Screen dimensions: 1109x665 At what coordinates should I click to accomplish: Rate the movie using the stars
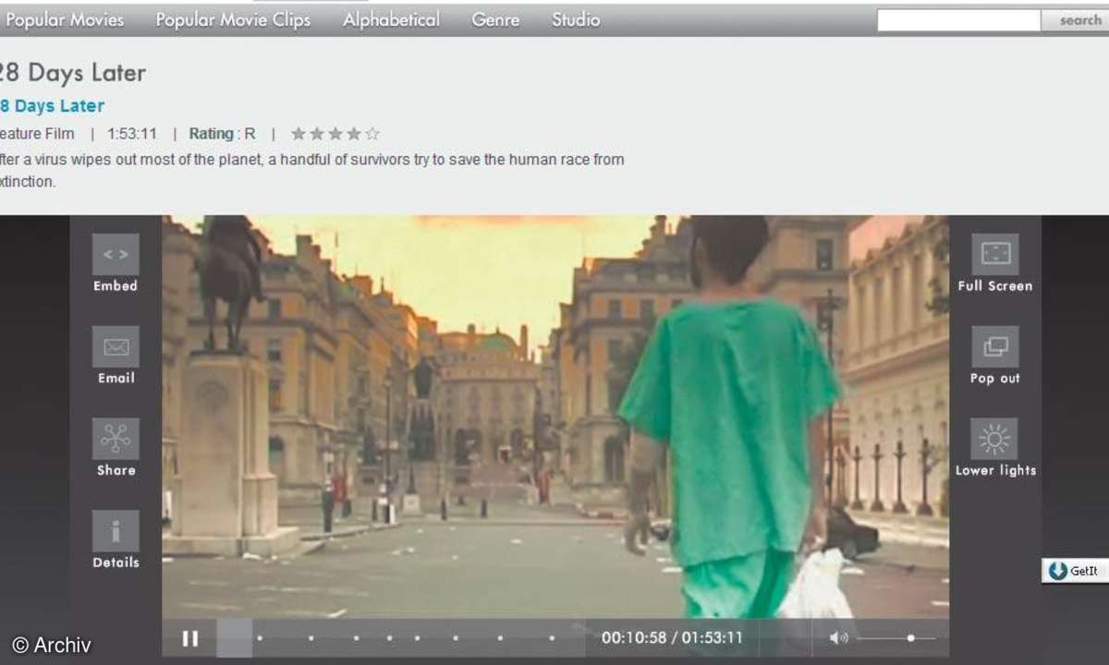click(x=335, y=134)
